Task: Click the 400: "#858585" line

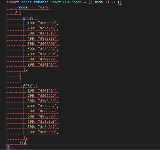Action: (43, 39)
